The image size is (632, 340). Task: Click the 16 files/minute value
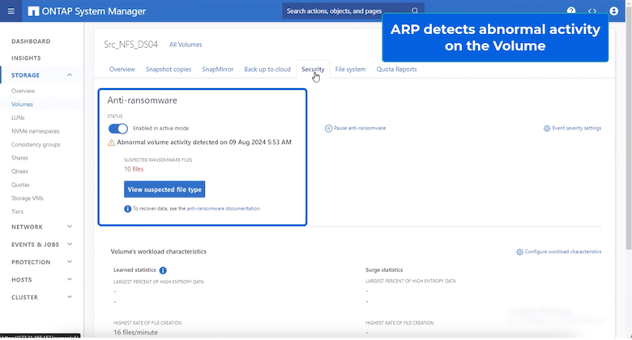(x=135, y=333)
